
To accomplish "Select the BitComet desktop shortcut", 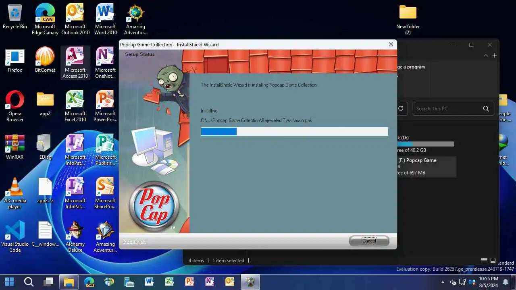I will (45, 60).
